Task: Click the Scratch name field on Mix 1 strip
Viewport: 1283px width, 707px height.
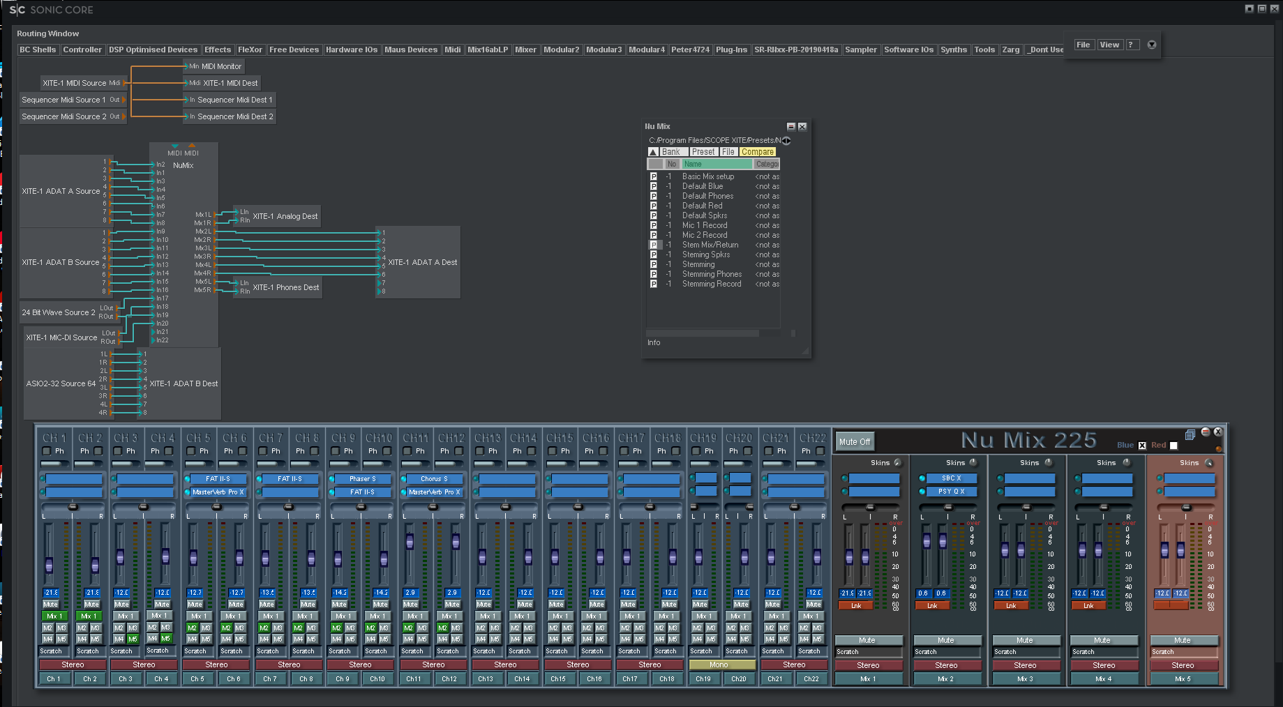Action: click(x=867, y=652)
